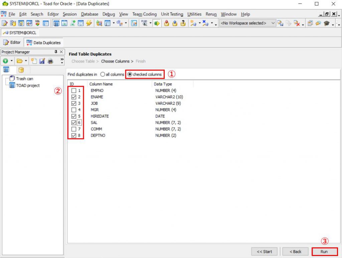
Task: Open dropdown arrow after graduation cap icon
Action: point(333,24)
